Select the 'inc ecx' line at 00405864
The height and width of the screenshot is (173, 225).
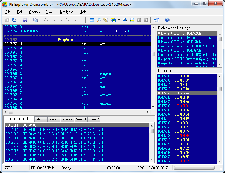[77, 86]
